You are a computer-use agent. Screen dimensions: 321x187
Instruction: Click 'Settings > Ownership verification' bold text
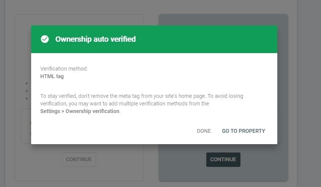pyautogui.click(x=80, y=111)
